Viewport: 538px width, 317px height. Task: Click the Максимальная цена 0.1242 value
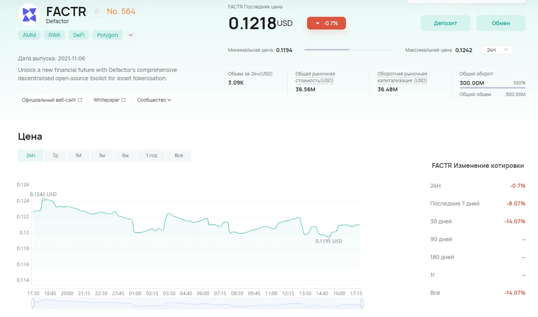click(x=464, y=50)
